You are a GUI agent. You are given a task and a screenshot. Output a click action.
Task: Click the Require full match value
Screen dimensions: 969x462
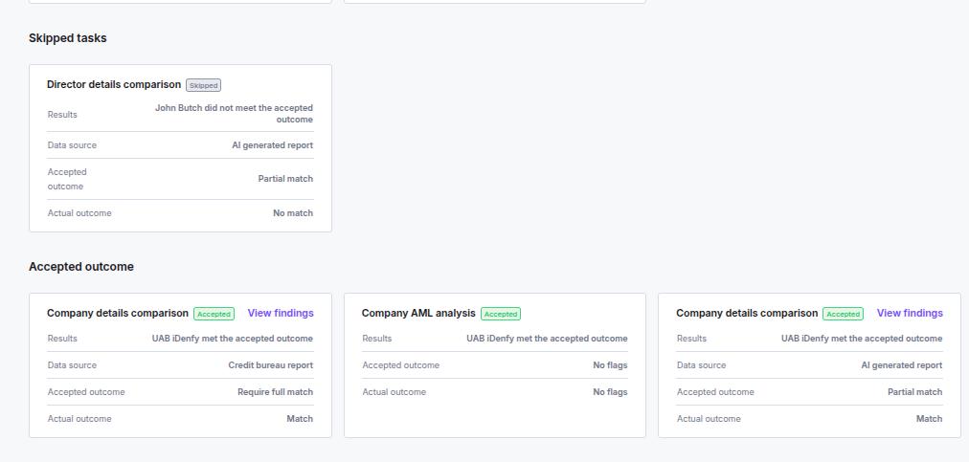(275, 392)
